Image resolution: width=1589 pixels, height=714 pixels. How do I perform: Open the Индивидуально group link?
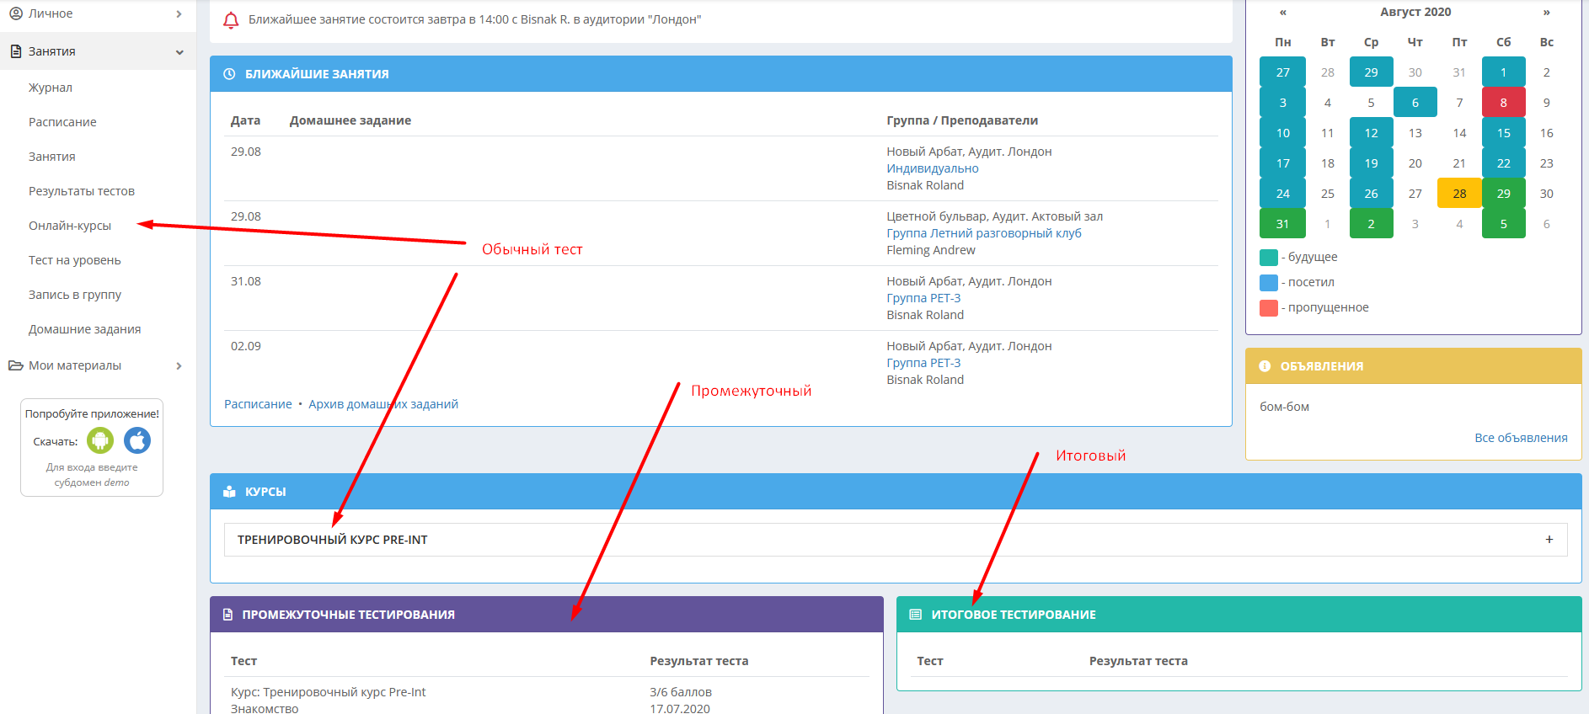tap(933, 168)
